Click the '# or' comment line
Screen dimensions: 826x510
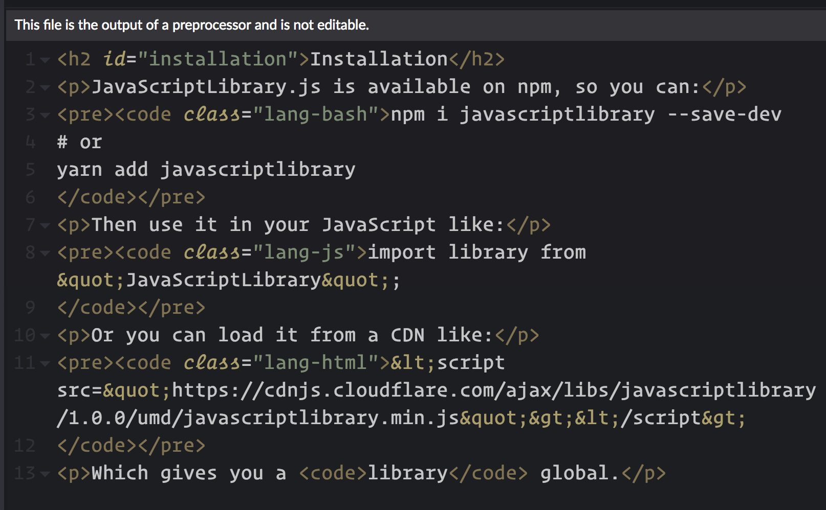point(79,142)
